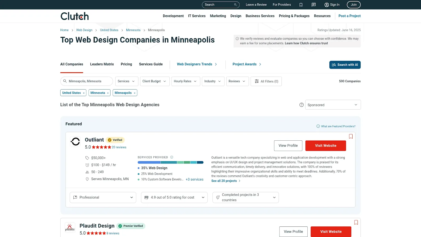This screenshot has height=237, width=421.
Task: Switch to the Leaders Matrix tab
Action: (102, 64)
